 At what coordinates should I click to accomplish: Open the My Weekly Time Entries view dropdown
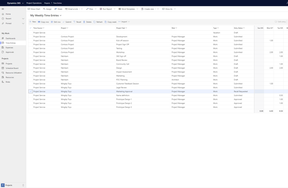[61, 15]
